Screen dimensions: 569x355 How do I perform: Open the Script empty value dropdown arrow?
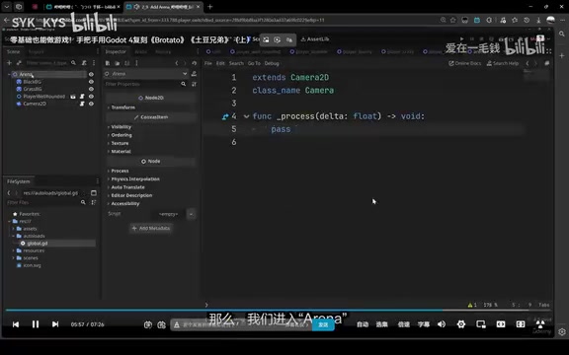[192, 214]
